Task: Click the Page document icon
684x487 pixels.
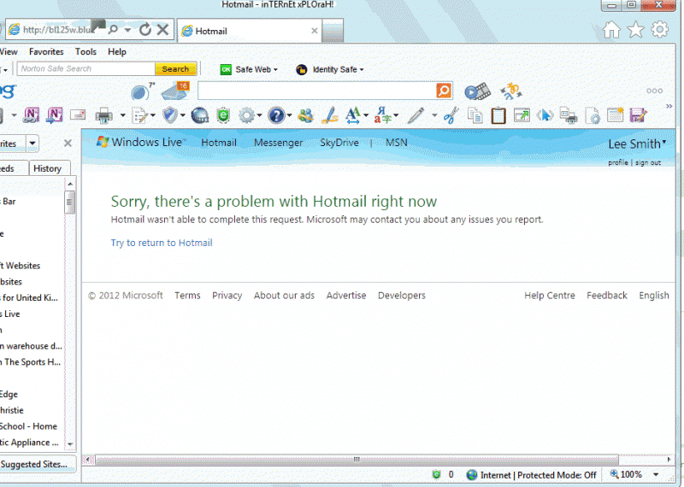Action: [139, 116]
